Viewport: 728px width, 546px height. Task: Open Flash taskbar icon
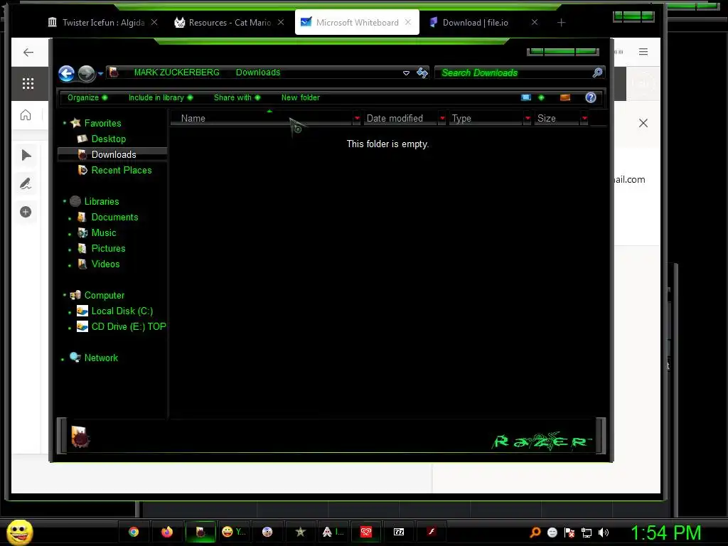432,532
